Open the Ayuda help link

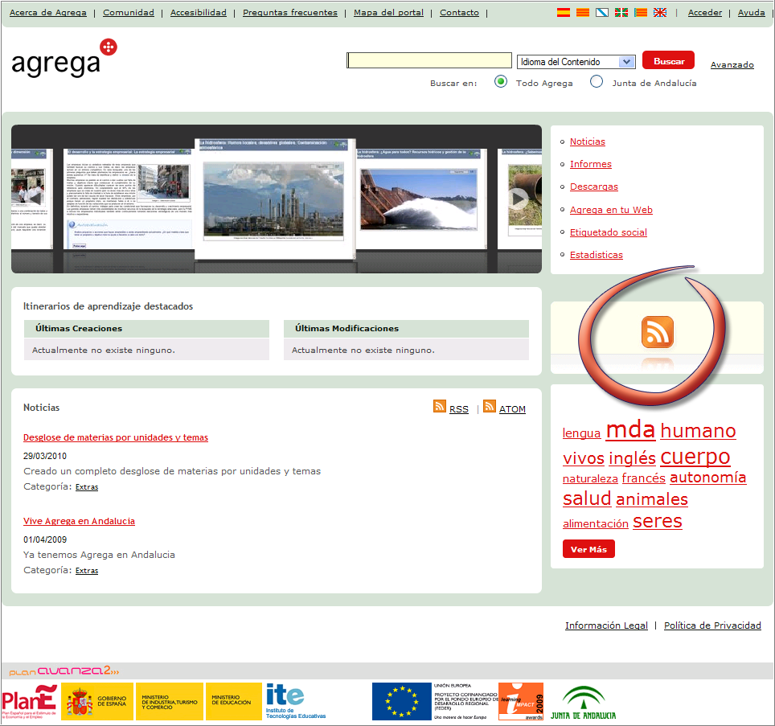point(751,12)
